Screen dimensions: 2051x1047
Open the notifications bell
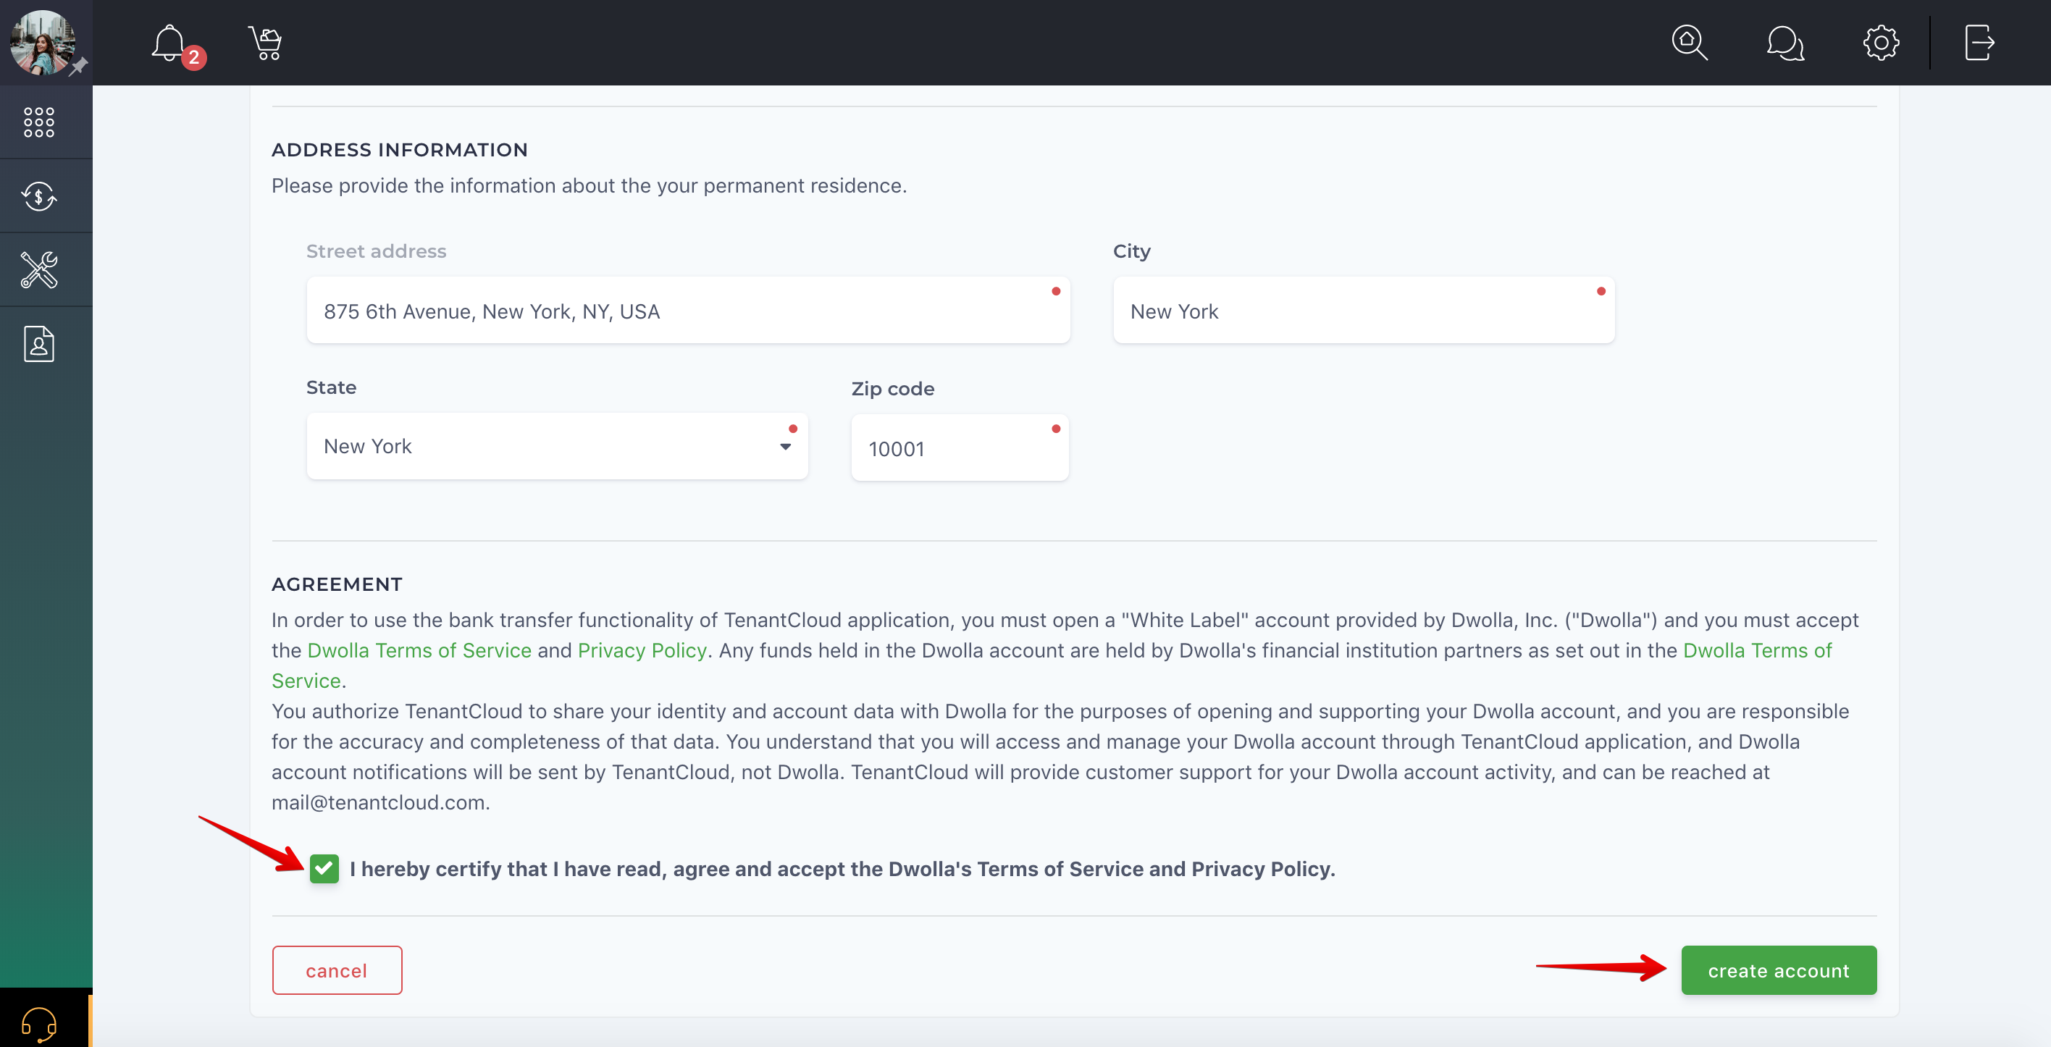169,43
